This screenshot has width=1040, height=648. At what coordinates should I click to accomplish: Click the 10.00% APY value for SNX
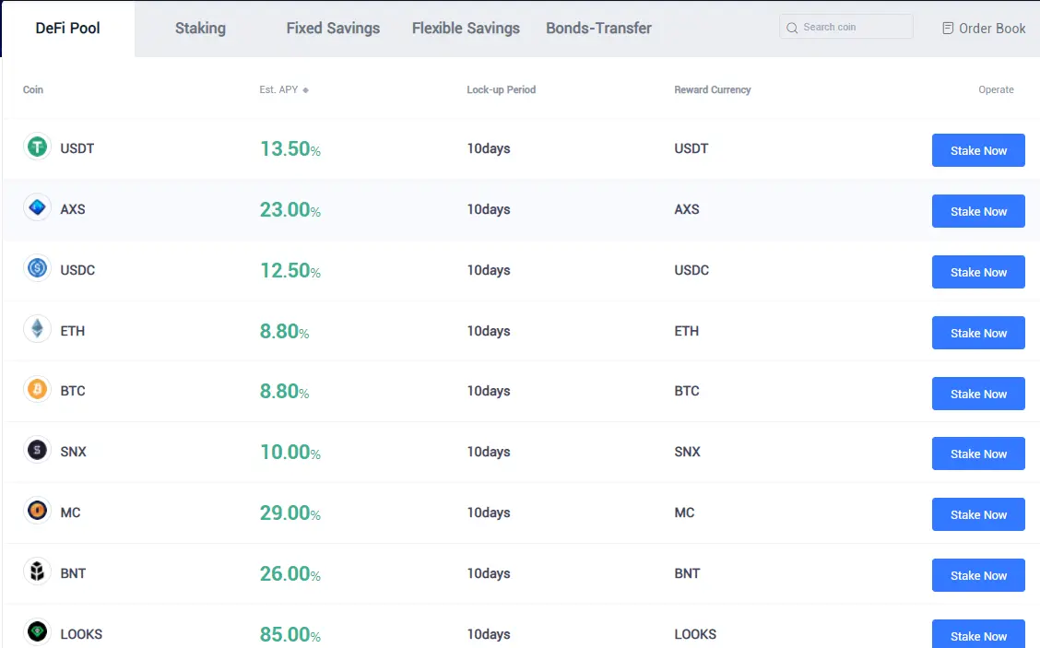tap(290, 452)
